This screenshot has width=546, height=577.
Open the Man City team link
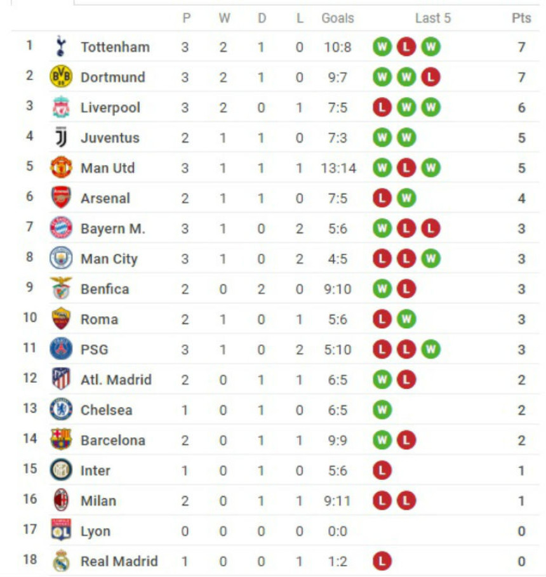[x=109, y=259]
